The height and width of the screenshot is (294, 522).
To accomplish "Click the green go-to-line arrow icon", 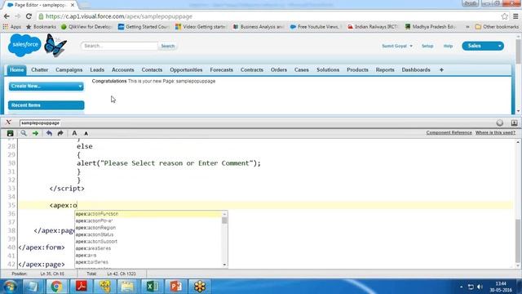I will pyautogui.click(x=35, y=133).
